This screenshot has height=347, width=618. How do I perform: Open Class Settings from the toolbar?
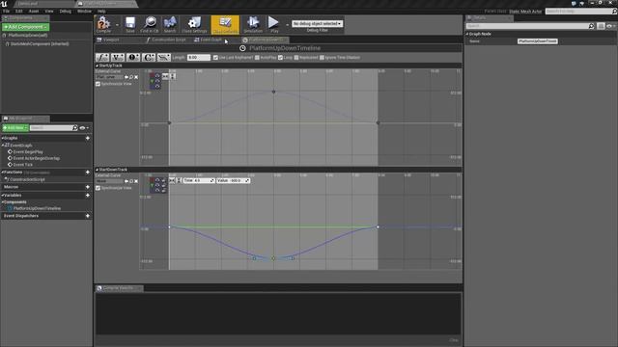pos(194,24)
